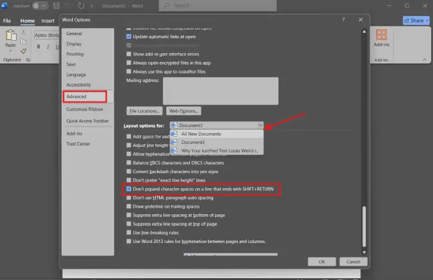The width and height of the screenshot is (433, 280).
Task: Click the Add-ins ribbon icon
Action: [x=382, y=35]
